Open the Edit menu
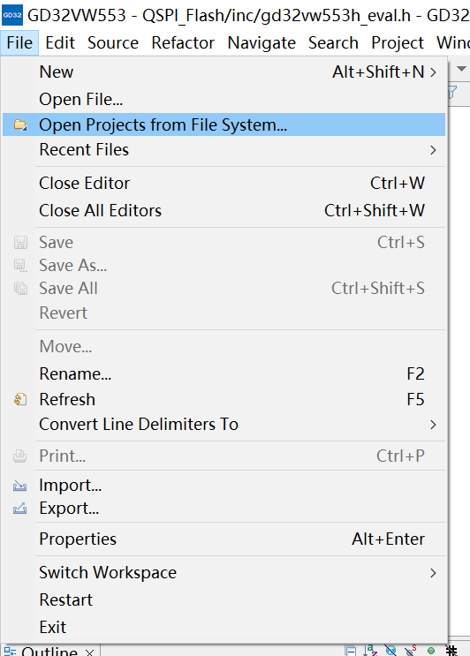The image size is (470, 656). tap(60, 42)
